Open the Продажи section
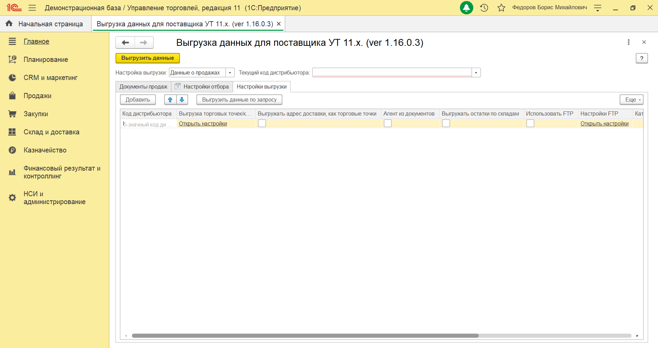 point(37,96)
